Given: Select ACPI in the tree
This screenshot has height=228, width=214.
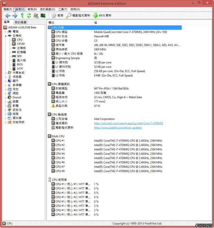Looking at the screenshot, I should click(20, 69).
